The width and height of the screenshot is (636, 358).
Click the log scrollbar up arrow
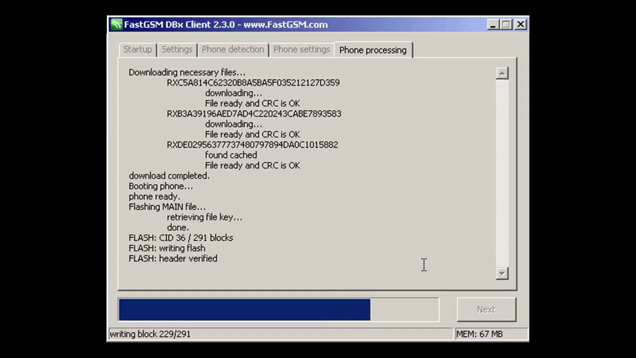[502, 73]
